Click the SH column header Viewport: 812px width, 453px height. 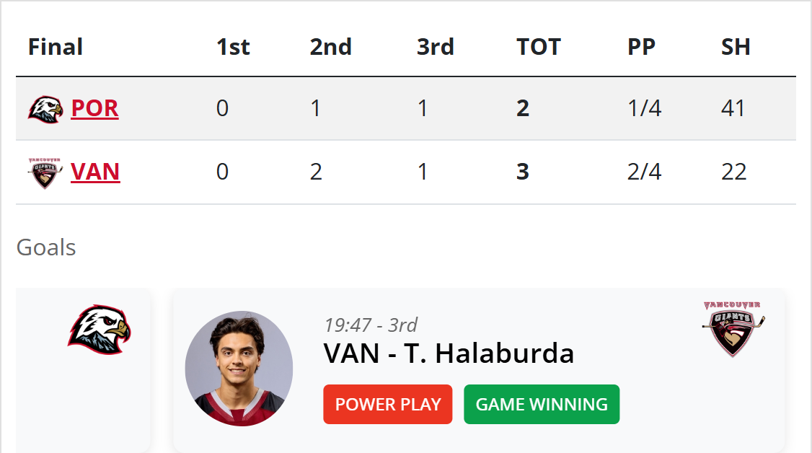coord(736,47)
